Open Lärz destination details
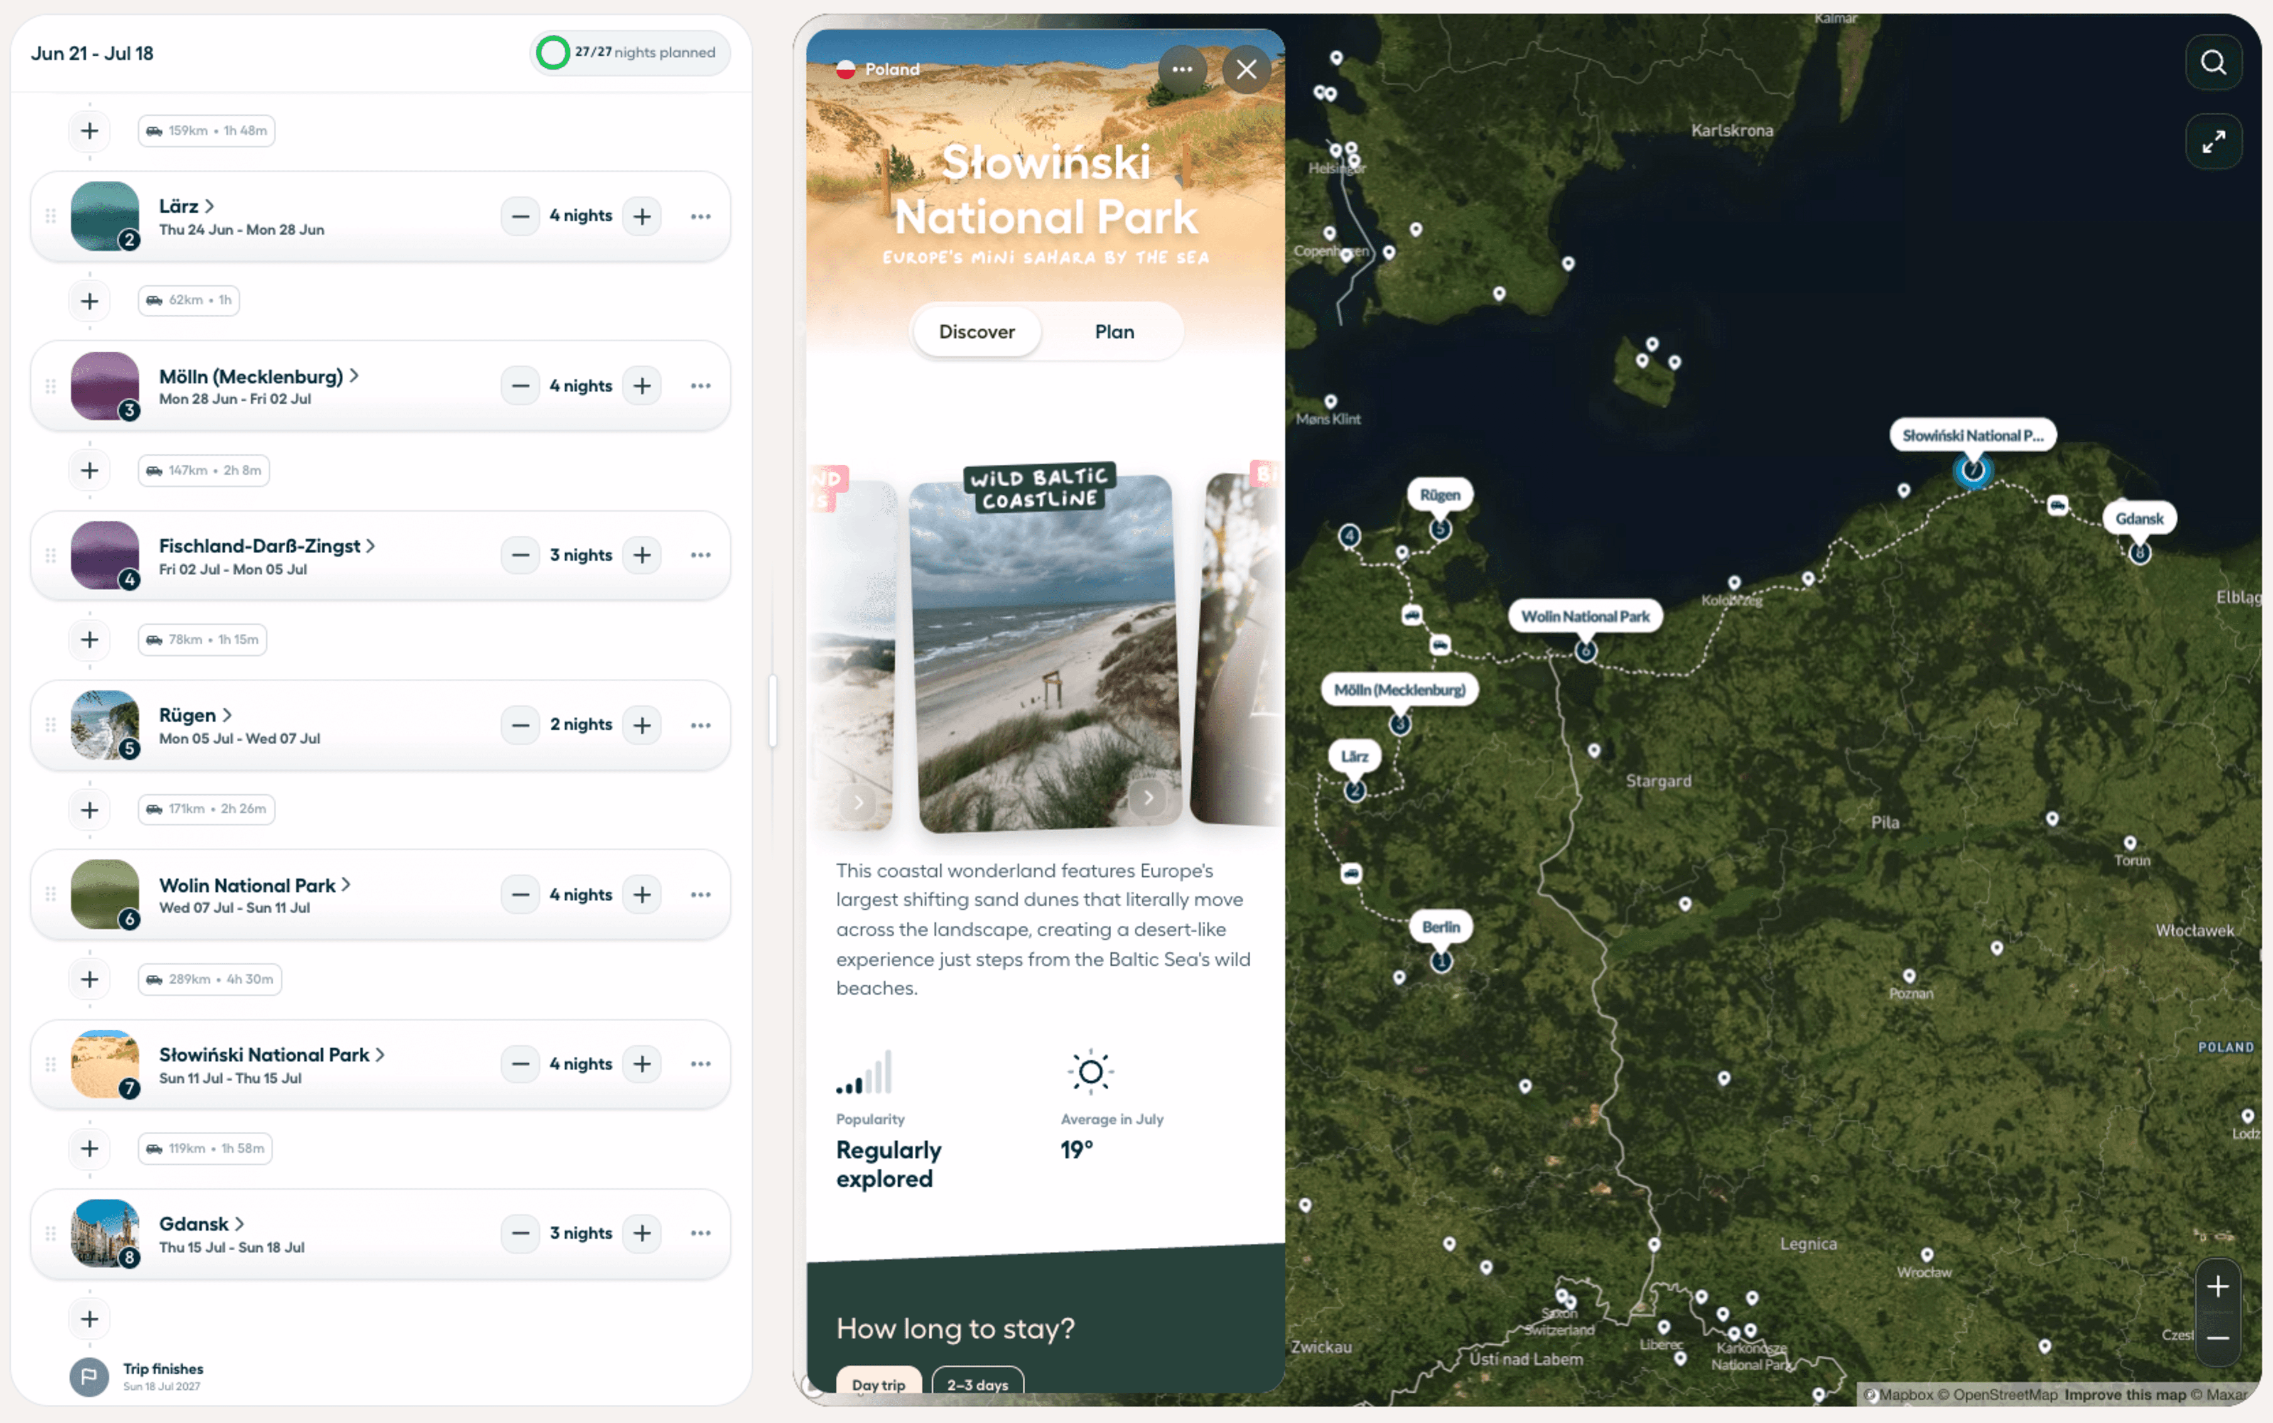The width and height of the screenshot is (2273, 1423). tap(187, 206)
